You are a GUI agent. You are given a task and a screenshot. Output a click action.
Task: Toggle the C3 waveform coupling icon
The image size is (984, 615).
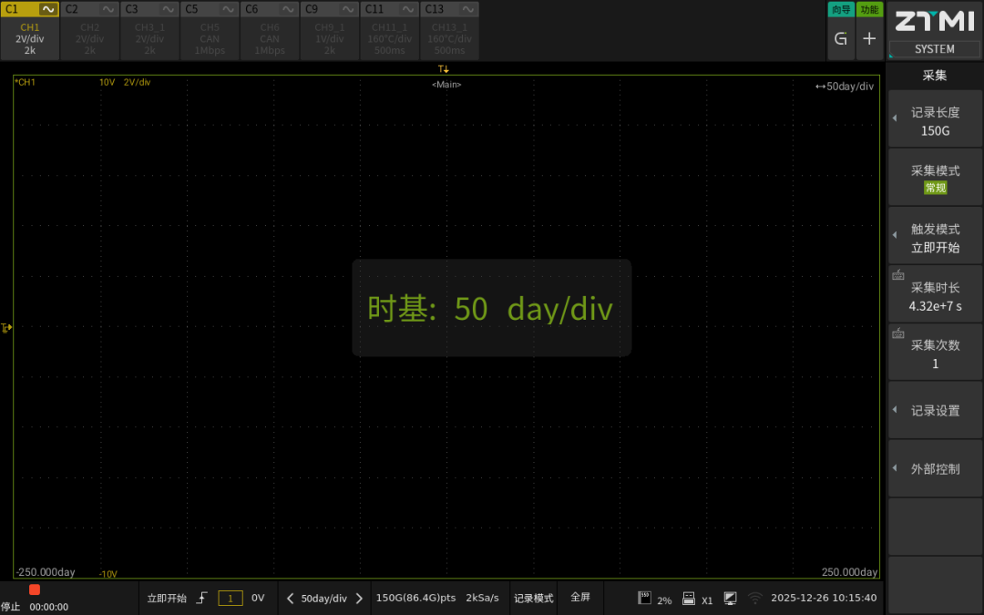pos(169,9)
